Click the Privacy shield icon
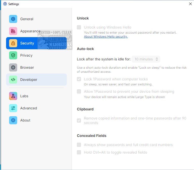194x170 pixels. coord(13,55)
